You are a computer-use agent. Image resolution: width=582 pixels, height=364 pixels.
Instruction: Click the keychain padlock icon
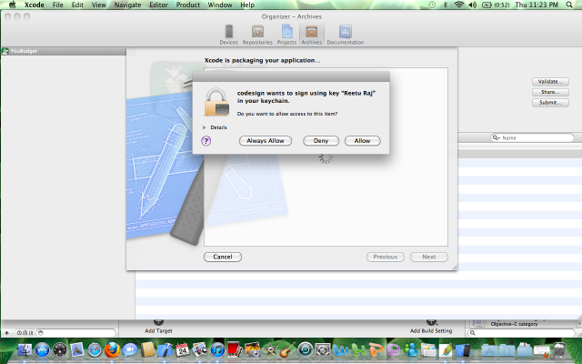click(216, 102)
